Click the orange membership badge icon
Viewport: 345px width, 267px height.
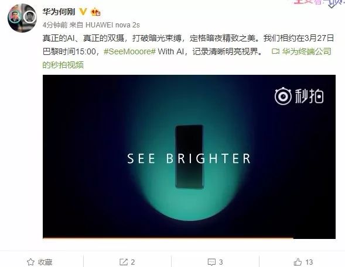pos(95,12)
